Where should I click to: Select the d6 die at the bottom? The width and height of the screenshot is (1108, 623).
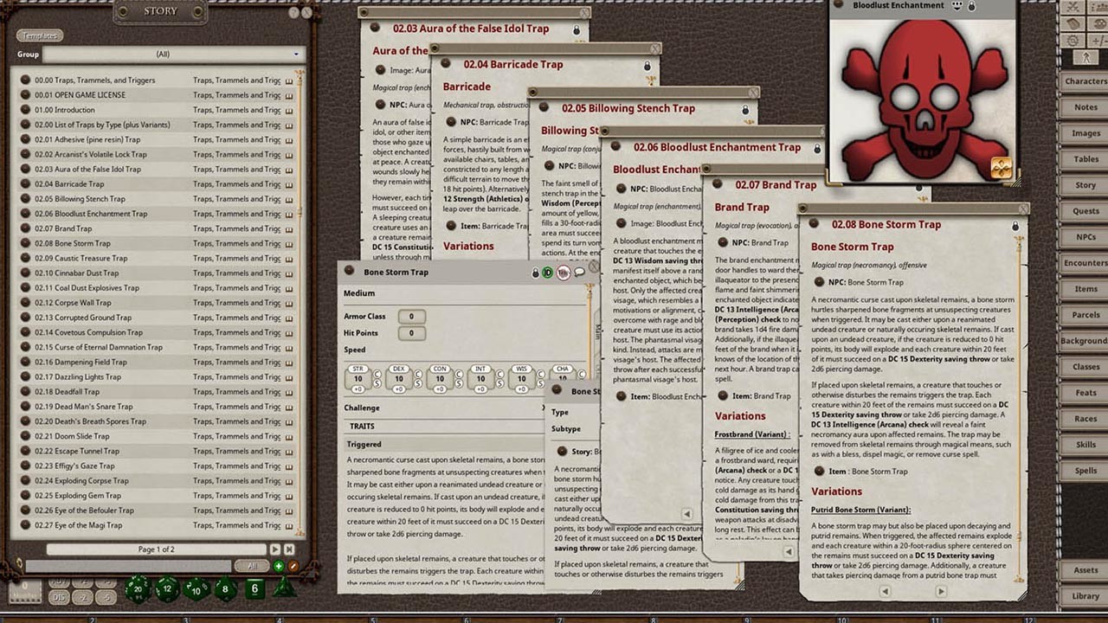255,588
